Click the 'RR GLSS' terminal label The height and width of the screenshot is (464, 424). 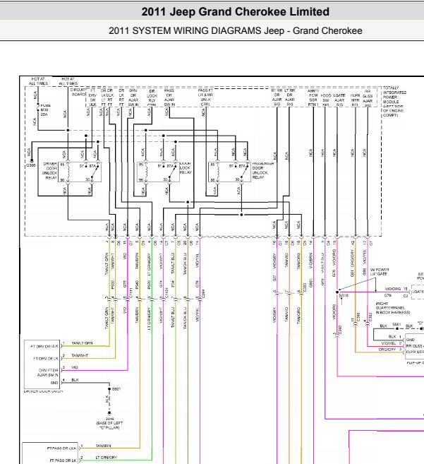click(x=415, y=345)
